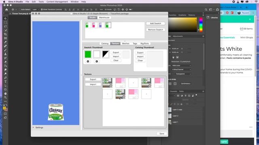Filter layers by type layers icon
The height and width of the screenshot is (145, 259).
[185, 95]
